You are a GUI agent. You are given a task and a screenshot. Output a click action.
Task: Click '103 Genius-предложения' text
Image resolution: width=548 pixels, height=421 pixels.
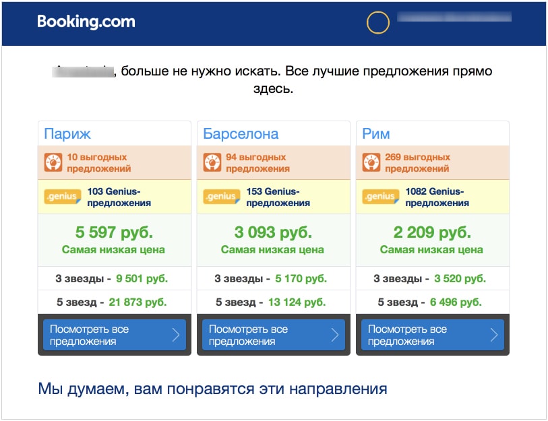pyautogui.click(x=119, y=197)
